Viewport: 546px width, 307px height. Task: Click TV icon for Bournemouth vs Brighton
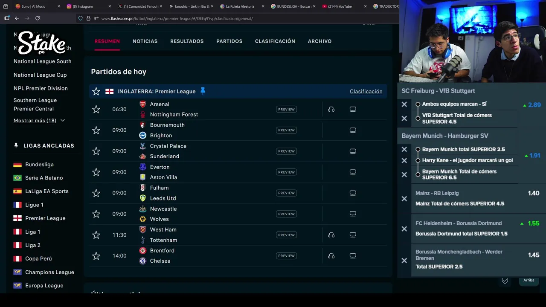[x=353, y=130]
